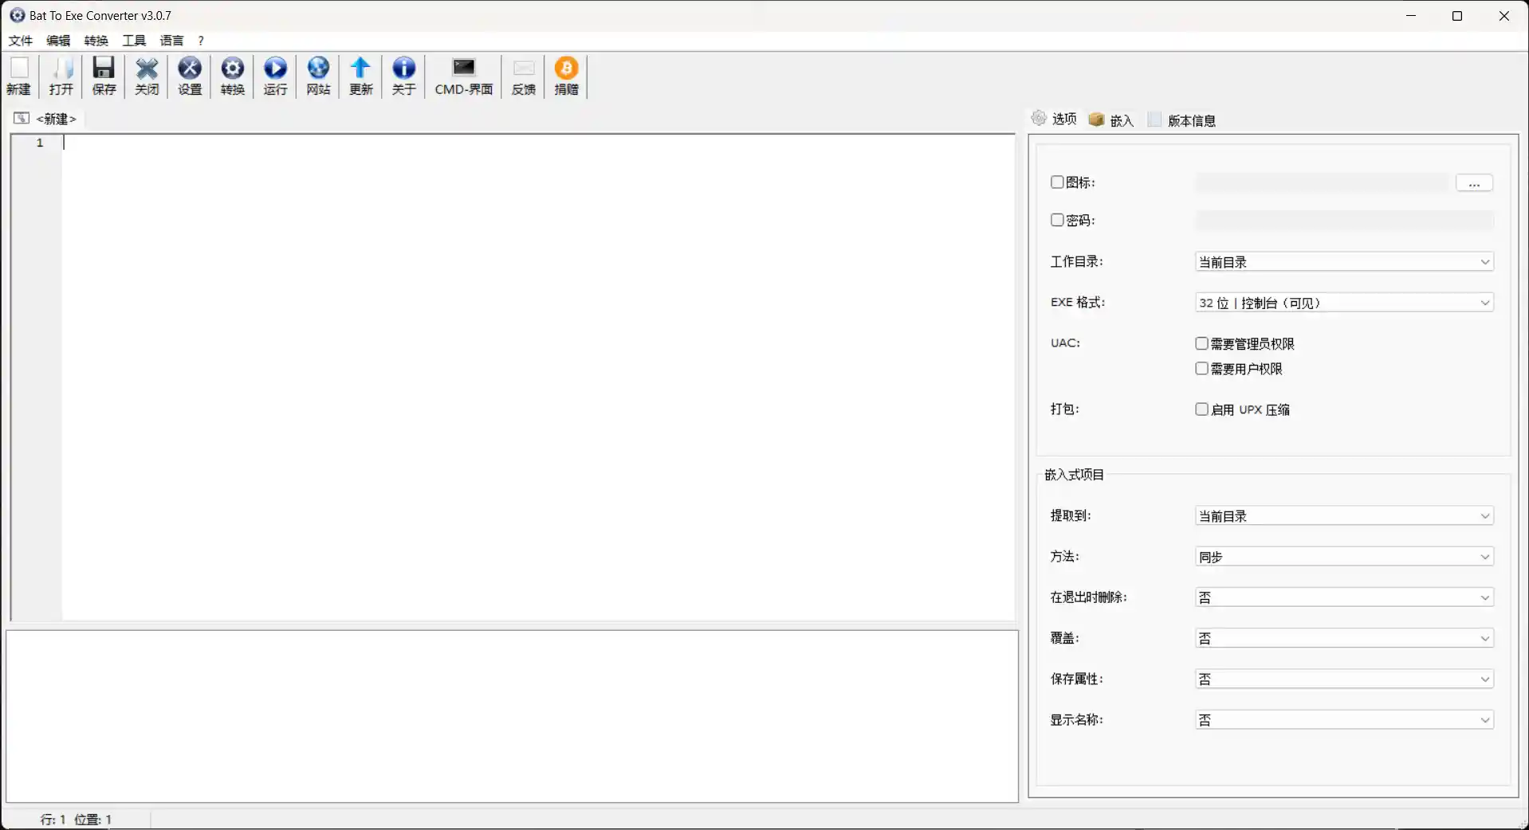Open 设置 (Settings) toolbar icon
This screenshot has width=1529, height=830.
(x=190, y=76)
